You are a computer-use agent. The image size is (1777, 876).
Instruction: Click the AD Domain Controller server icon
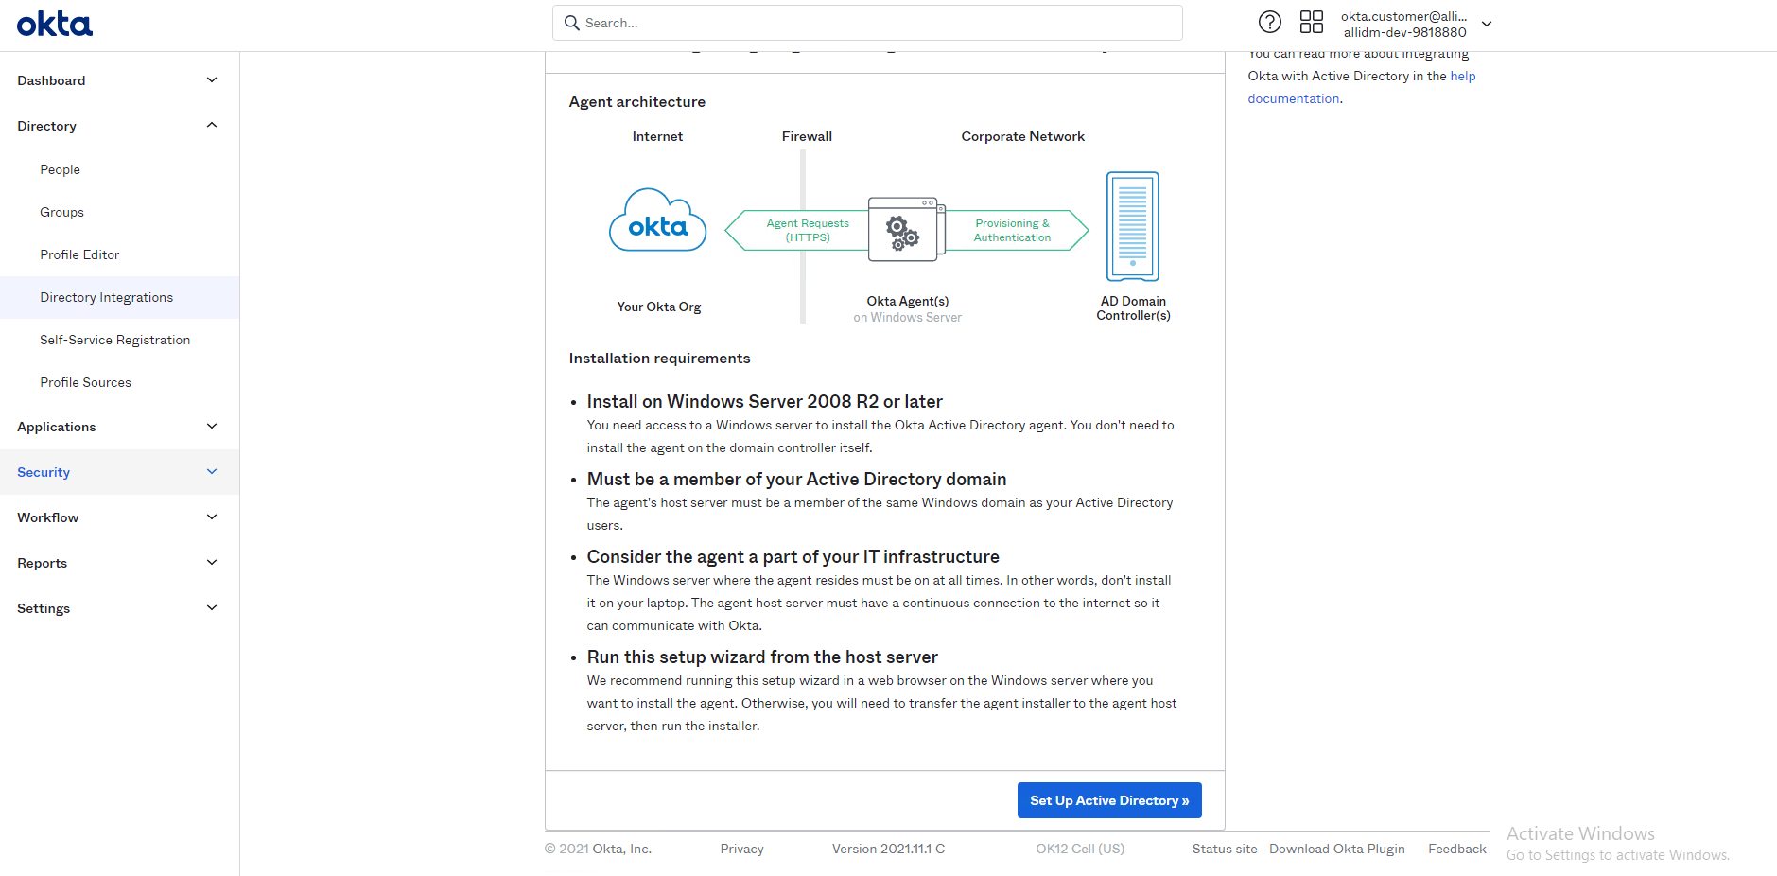[x=1133, y=226]
